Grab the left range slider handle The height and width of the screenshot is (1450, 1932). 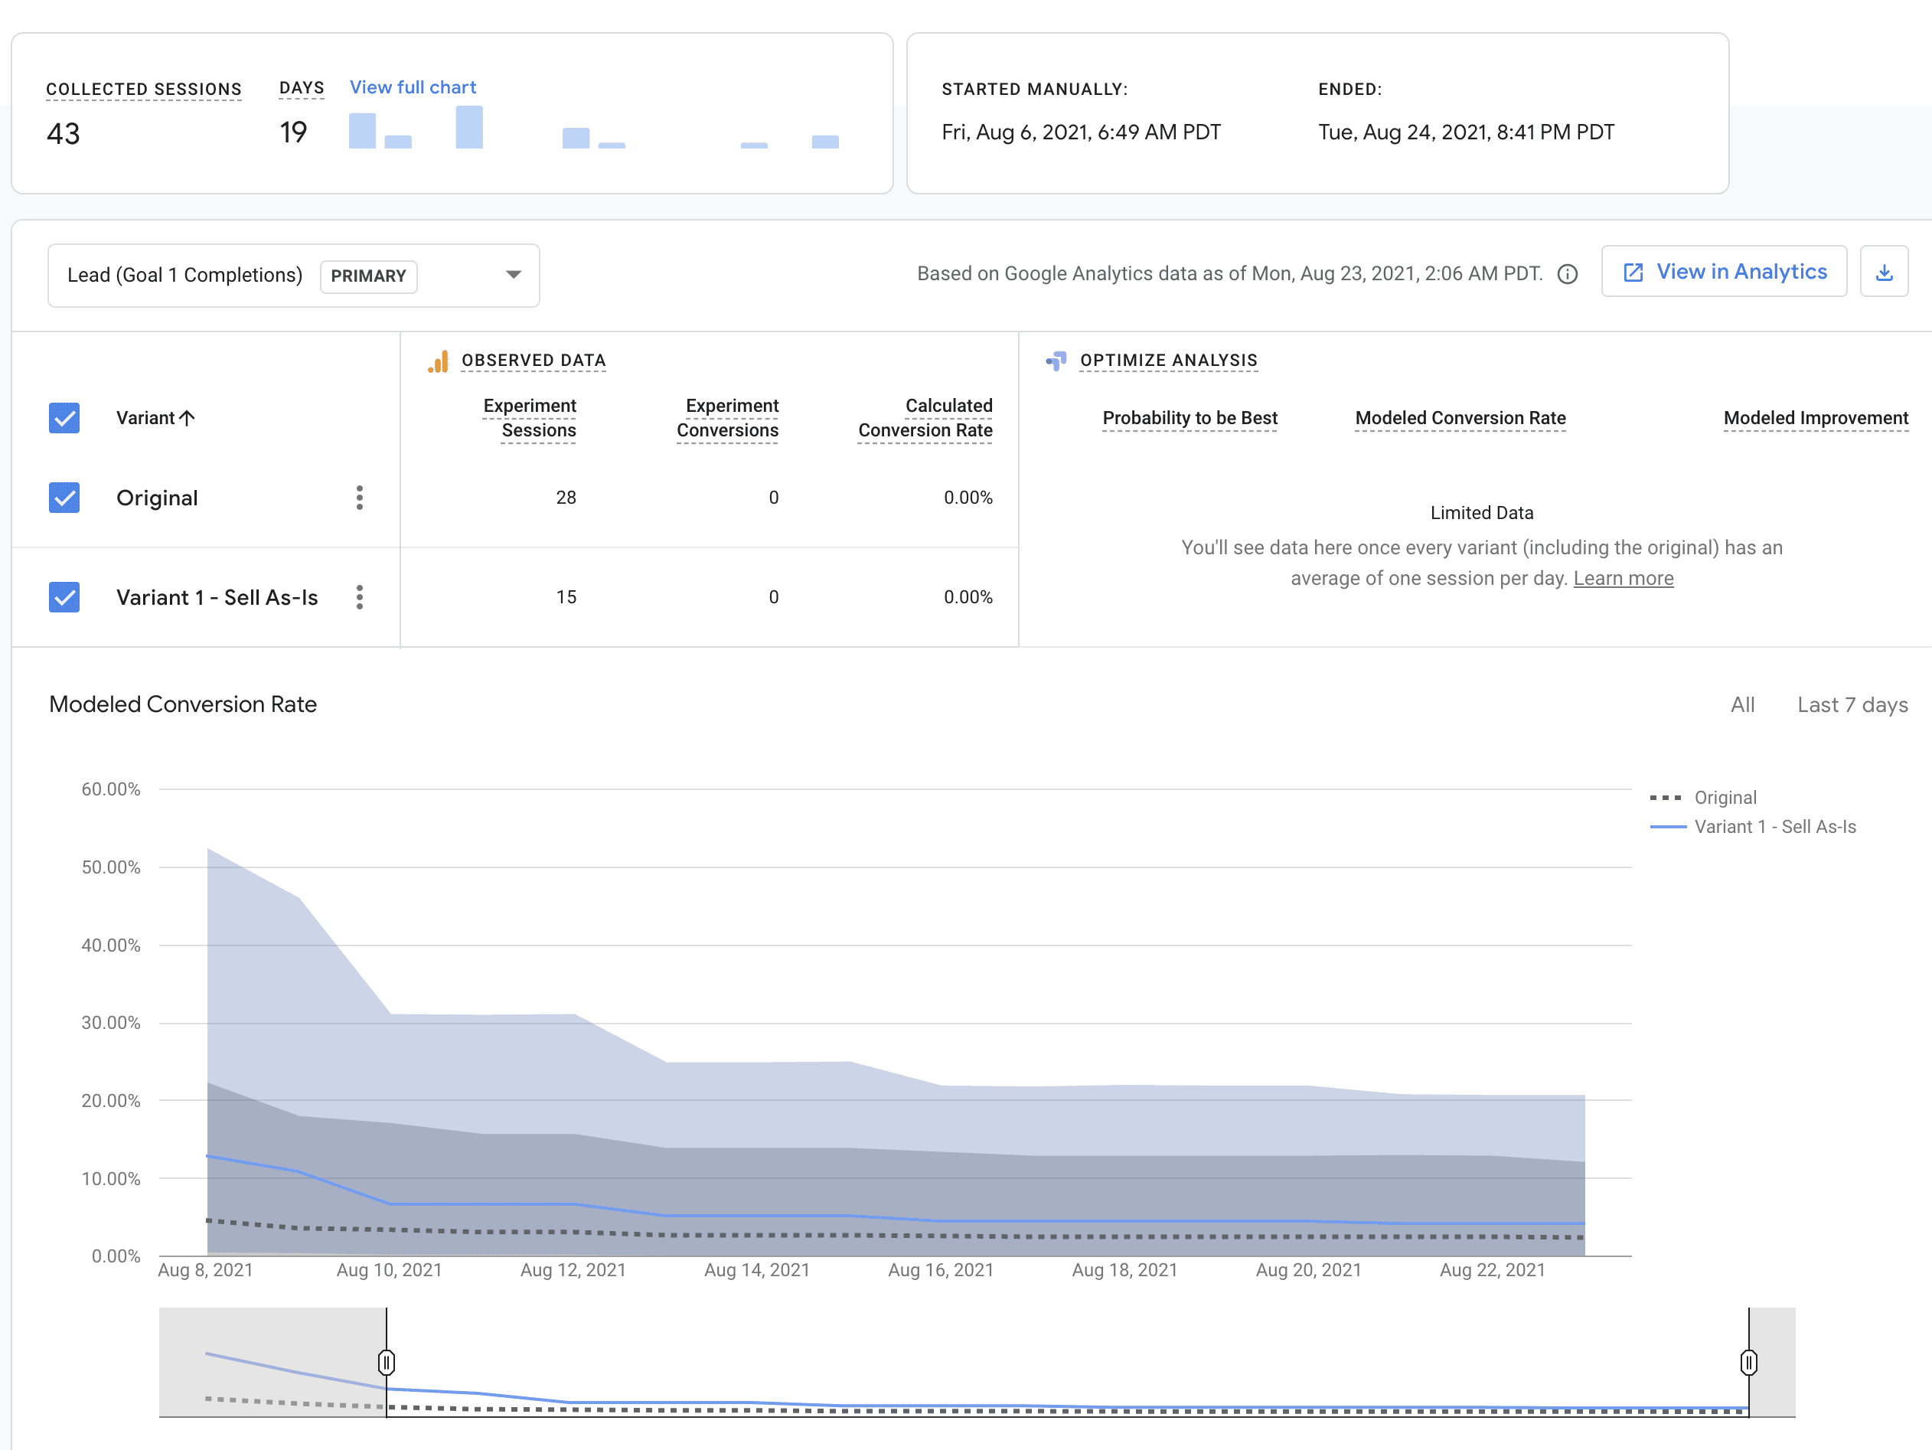pos(386,1362)
